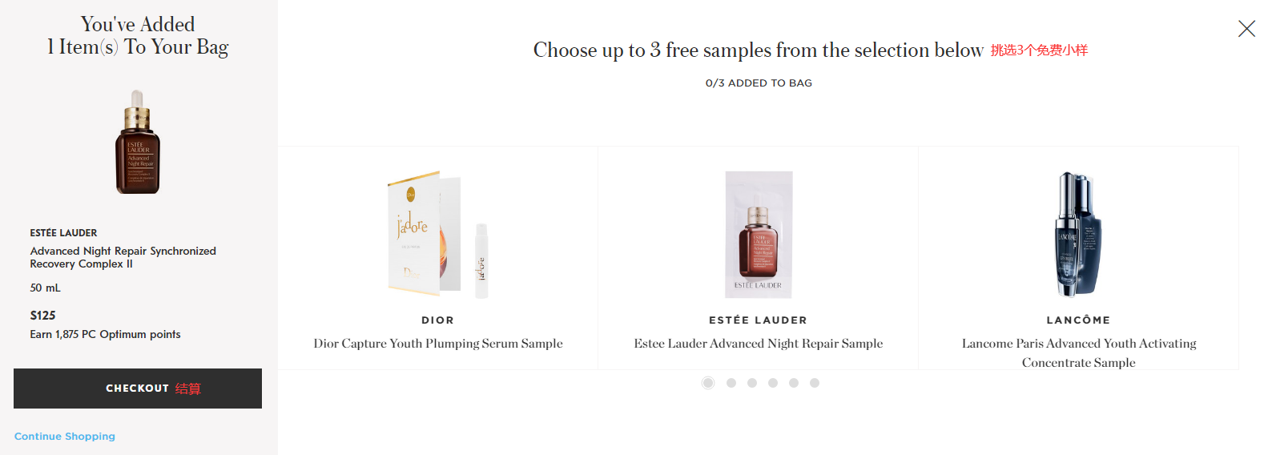Screen dimensions: 1272x455
Task: Click the Advanced Night Repair Synchronized Recovery Complex name
Action: click(x=123, y=257)
